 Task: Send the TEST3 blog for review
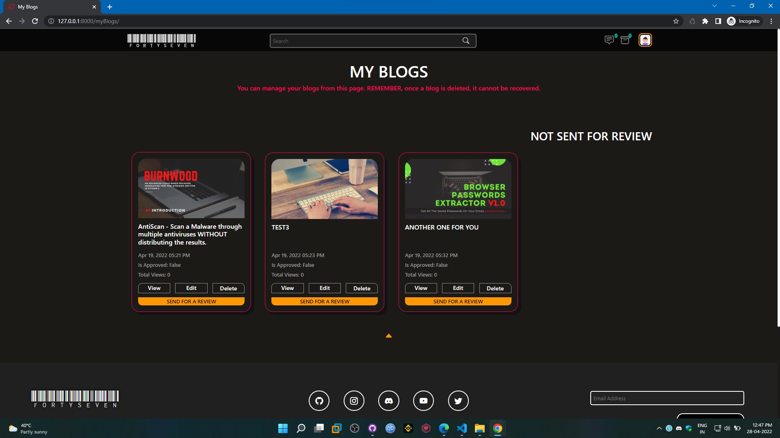click(324, 301)
